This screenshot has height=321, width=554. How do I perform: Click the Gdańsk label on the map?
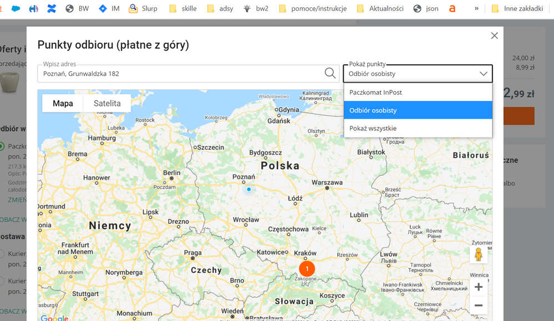point(279,121)
